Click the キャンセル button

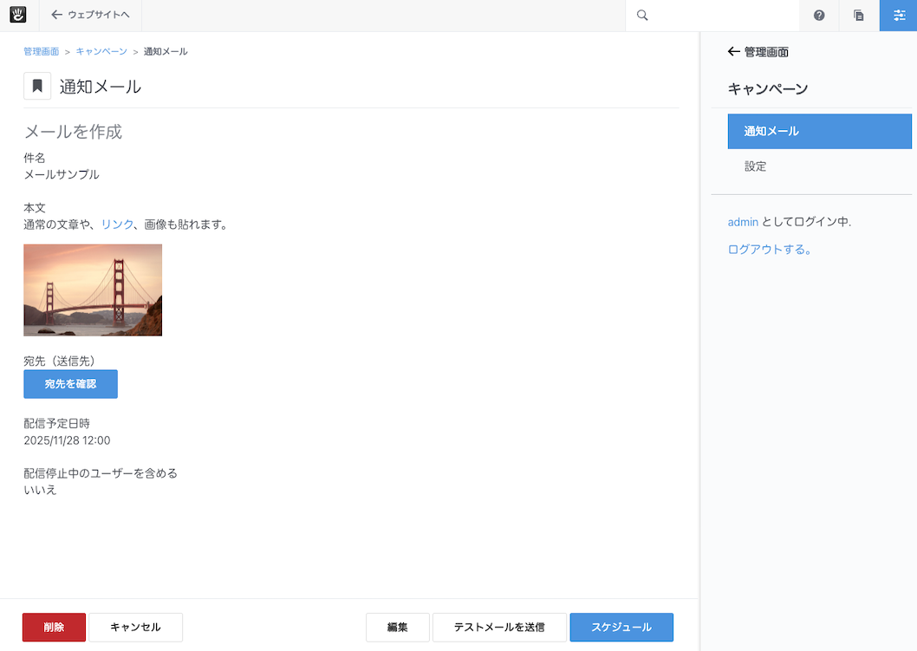[x=135, y=628]
